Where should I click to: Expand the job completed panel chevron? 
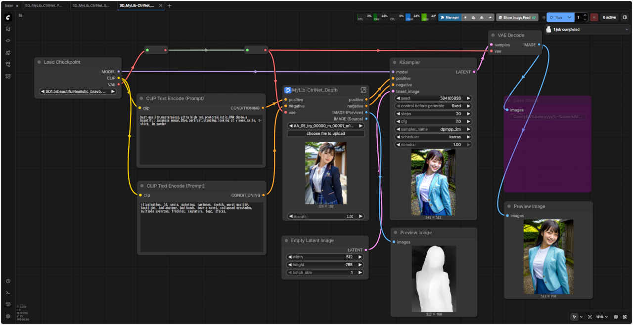tap(627, 30)
